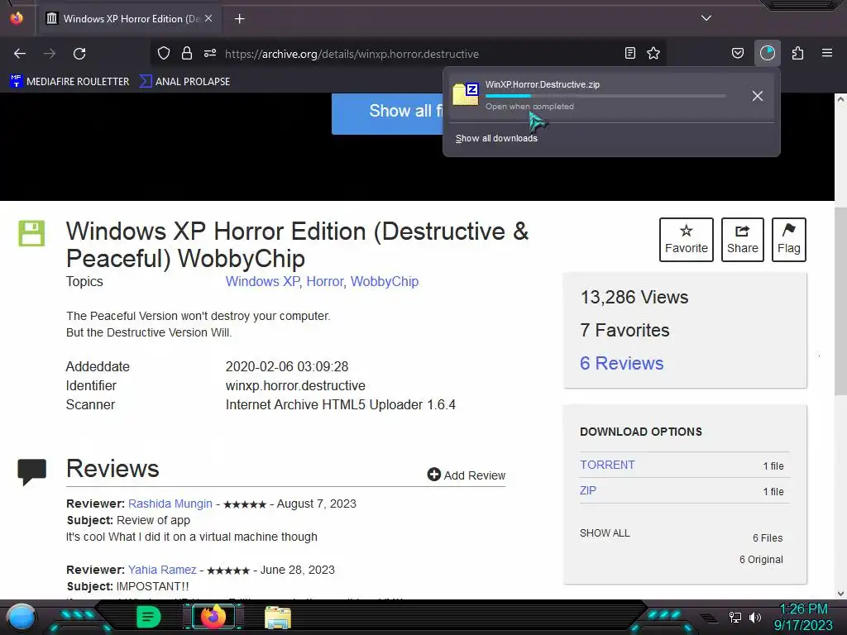
Task: Open the MEDIAFIRE ROULETTER bookmark
Action: coord(69,82)
